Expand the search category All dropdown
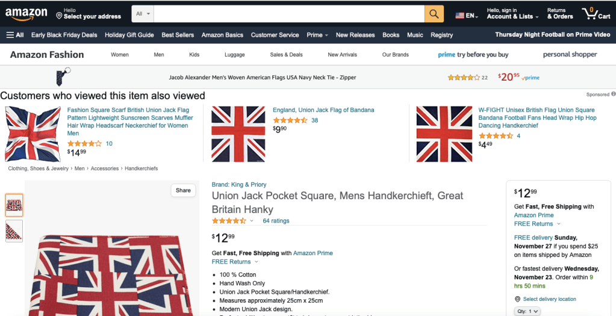The image size is (616, 316). (144, 13)
